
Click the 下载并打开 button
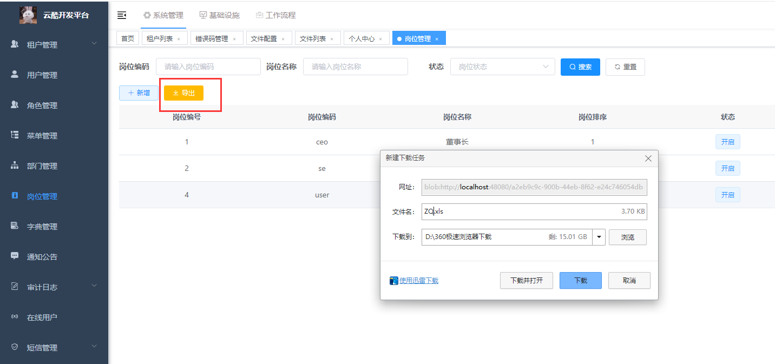point(527,281)
